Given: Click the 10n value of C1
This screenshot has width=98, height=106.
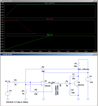Looking at the screenshot, I should [73, 78].
